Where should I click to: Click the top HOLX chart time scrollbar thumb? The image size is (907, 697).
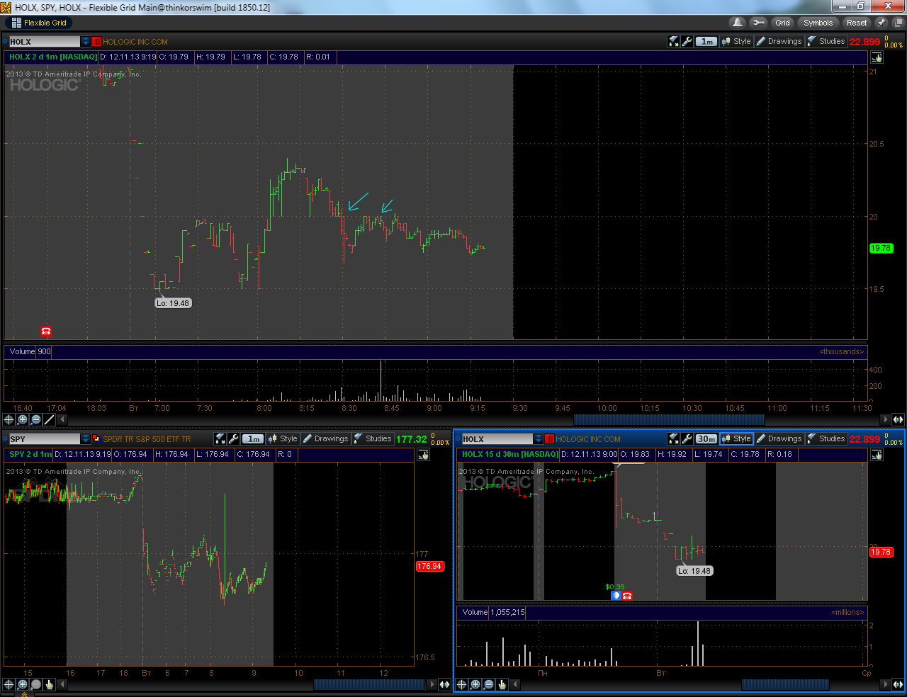click(669, 419)
